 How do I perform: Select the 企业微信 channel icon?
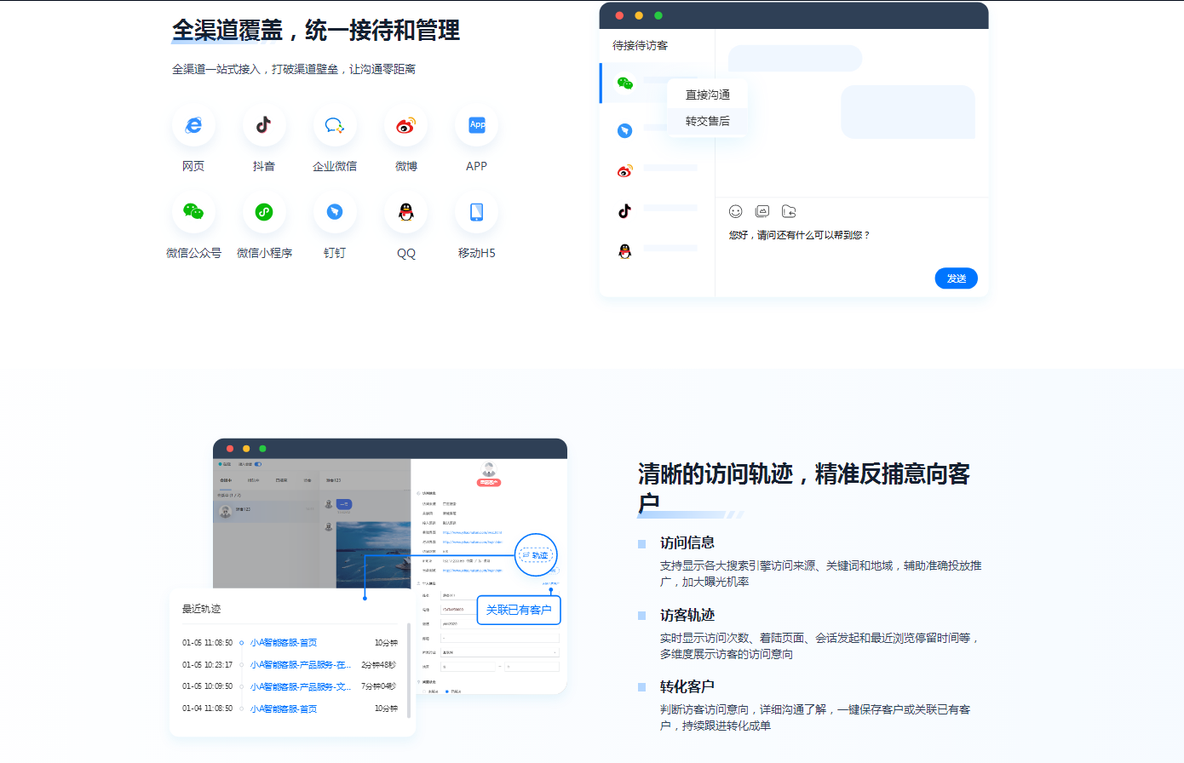[x=335, y=125]
